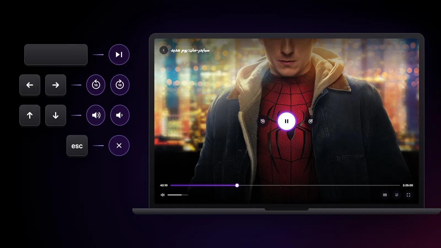Skip forward 10 seconds in the video player

[311, 121]
